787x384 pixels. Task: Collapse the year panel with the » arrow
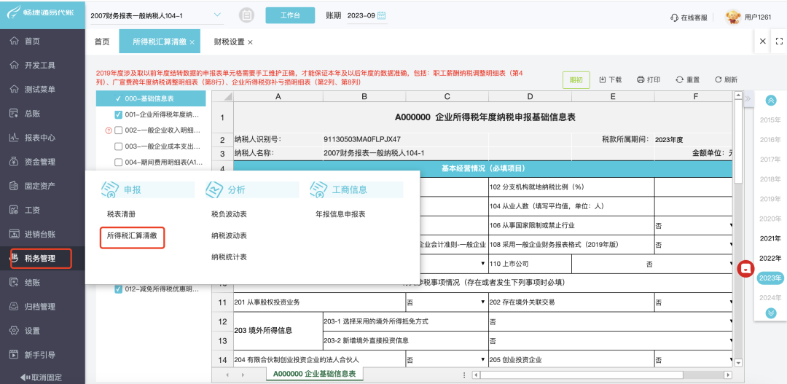click(x=748, y=98)
